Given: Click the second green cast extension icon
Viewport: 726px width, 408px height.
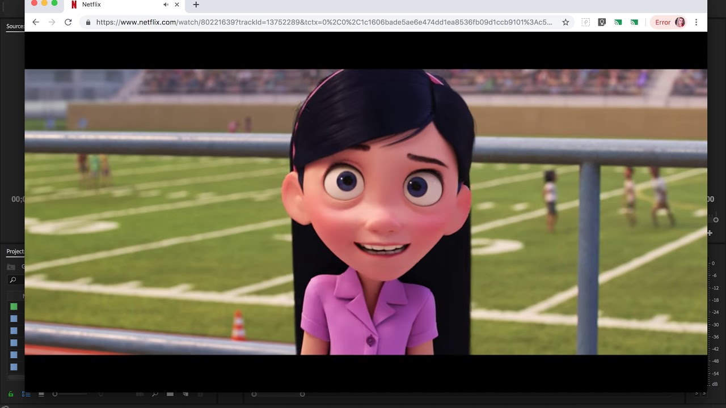Looking at the screenshot, I should click(634, 22).
